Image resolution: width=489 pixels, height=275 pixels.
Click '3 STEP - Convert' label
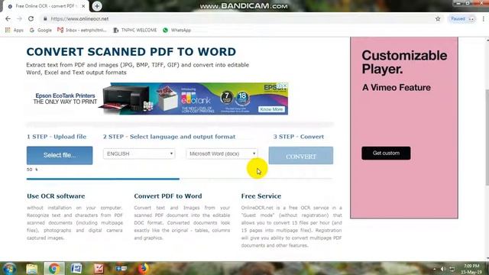tap(299, 137)
